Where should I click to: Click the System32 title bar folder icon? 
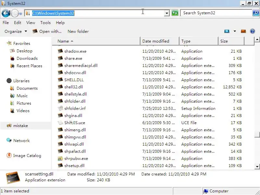pyautogui.click(x=3, y=3)
